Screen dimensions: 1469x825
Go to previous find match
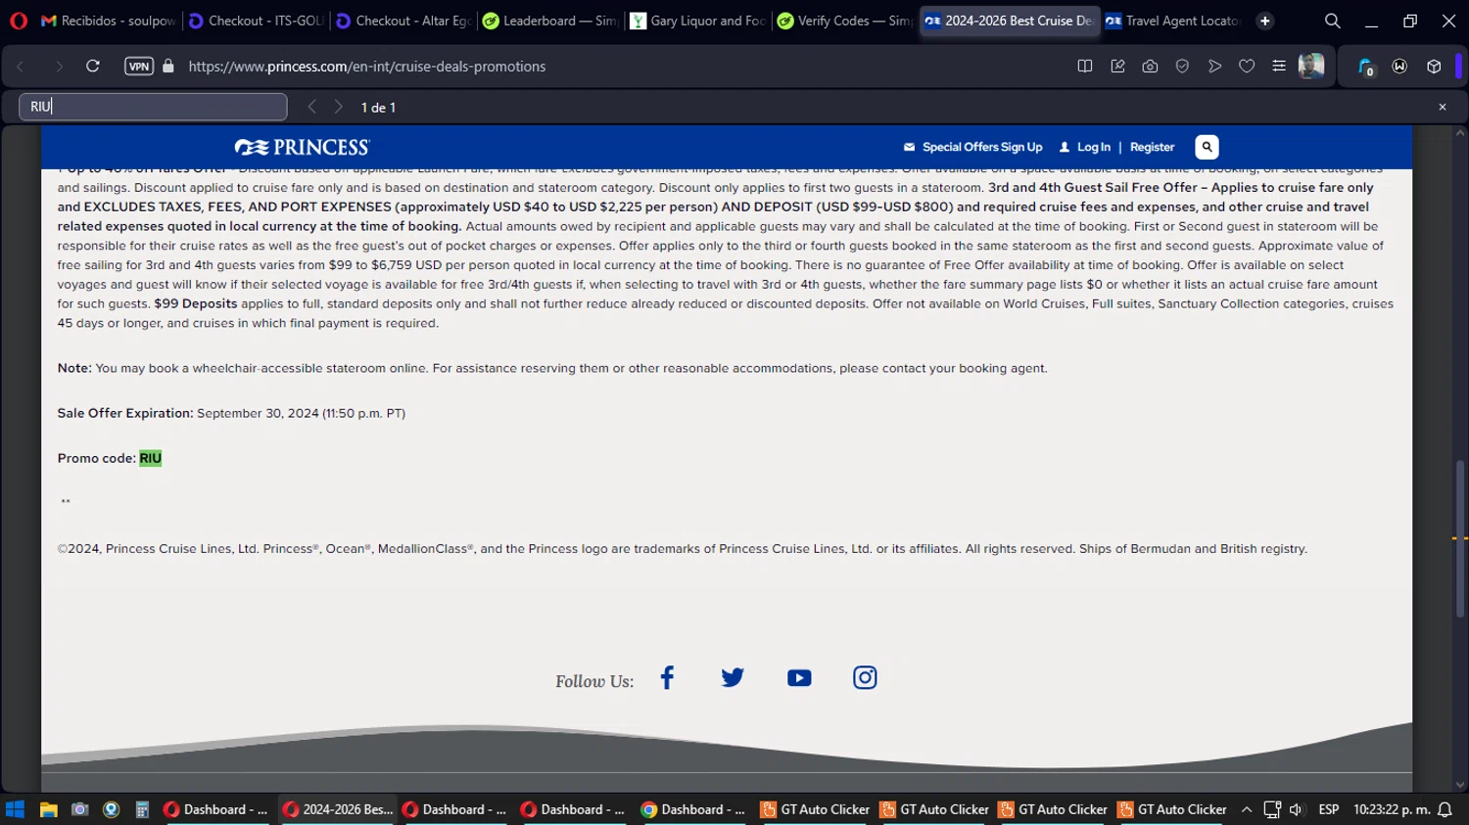pos(311,107)
